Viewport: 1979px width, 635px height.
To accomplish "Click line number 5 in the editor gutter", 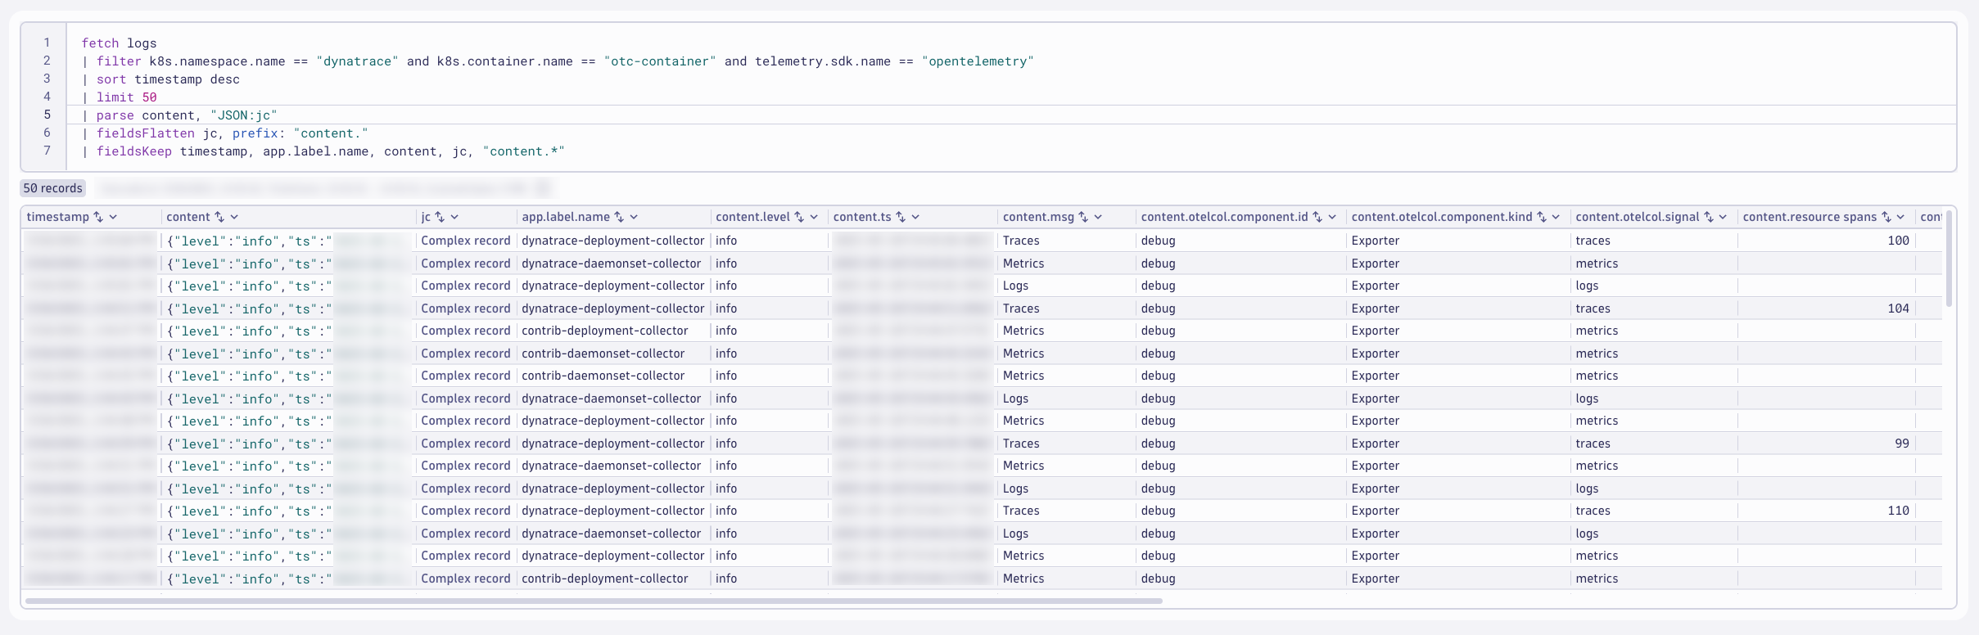I will pyautogui.click(x=47, y=115).
